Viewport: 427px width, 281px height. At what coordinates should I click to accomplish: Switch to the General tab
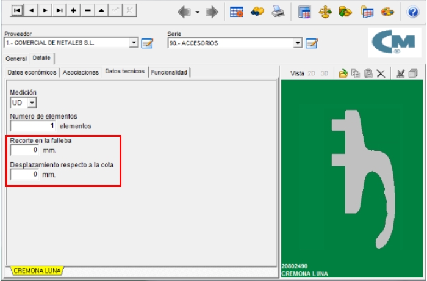click(16, 59)
